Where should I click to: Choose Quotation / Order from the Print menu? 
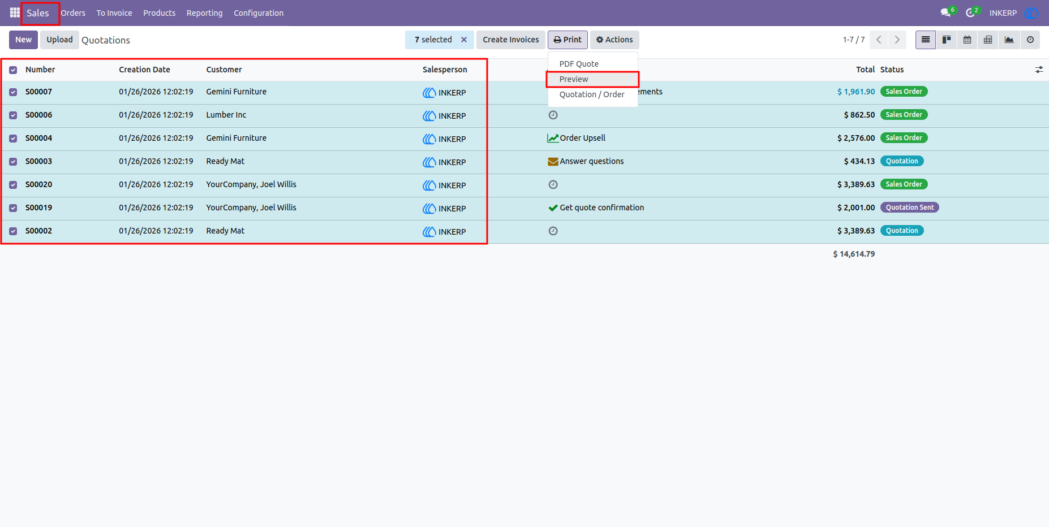click(x=592, y=94)
